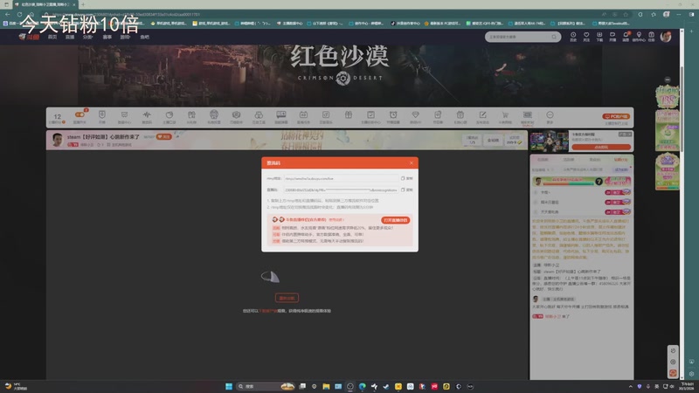The width and height of the screenshot is (699, 393).
Task: Click the browser back arrow
Action: [x=8, y=14]
